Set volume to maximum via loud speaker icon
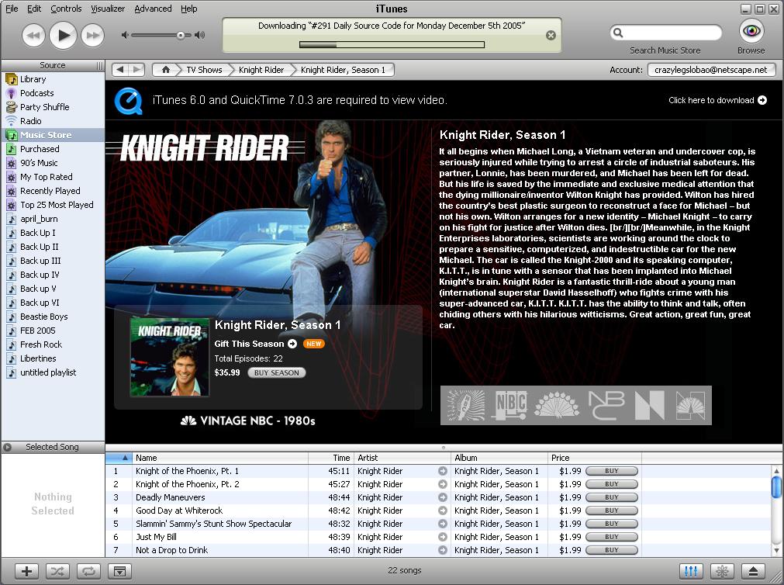The height and width of the screenshot is (585, 784). click(200, 35)
